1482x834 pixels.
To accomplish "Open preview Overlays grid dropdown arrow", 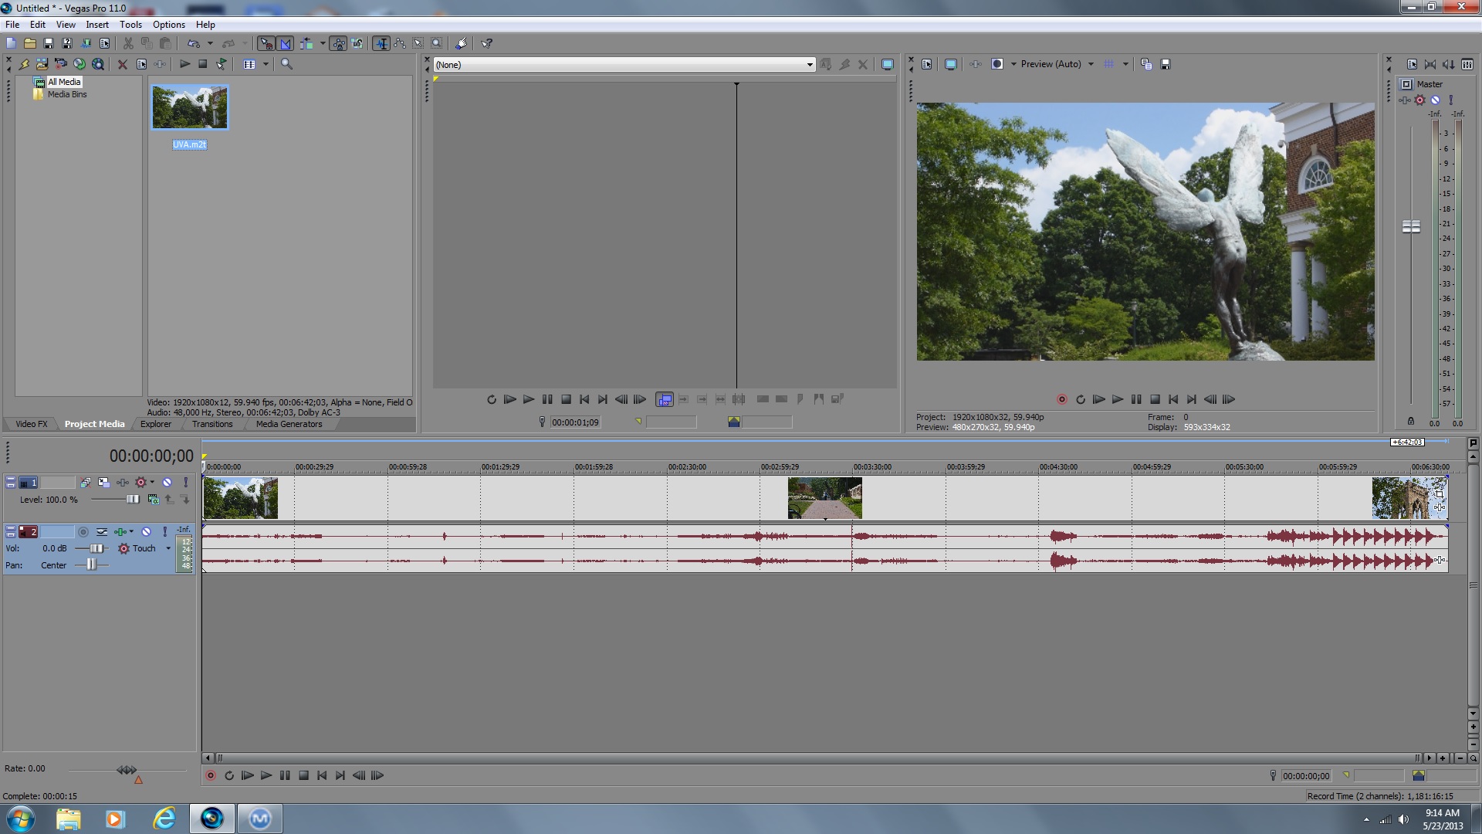I will [x=1125, y=64].
